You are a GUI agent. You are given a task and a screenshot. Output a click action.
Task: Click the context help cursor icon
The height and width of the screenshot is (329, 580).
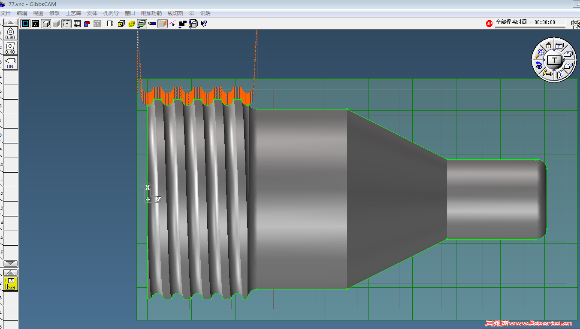pyautogui.click(x=204, y=24)
